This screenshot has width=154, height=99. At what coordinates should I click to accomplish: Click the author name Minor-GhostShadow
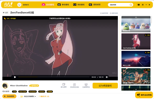[19, 86]
